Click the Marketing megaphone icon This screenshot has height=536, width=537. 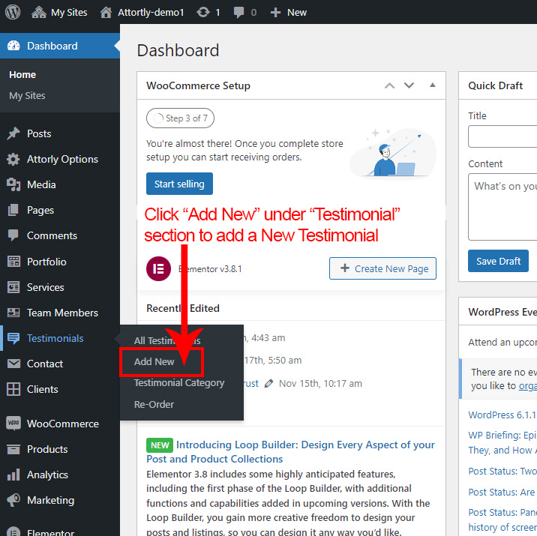[13, 500]
